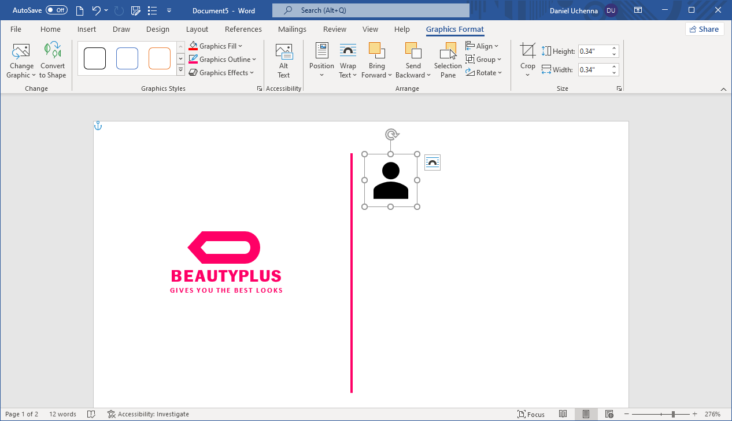This screenshot has height=421, width=732.
Task: Expand the Graphics Styles gallery
Action: (180, 71)
